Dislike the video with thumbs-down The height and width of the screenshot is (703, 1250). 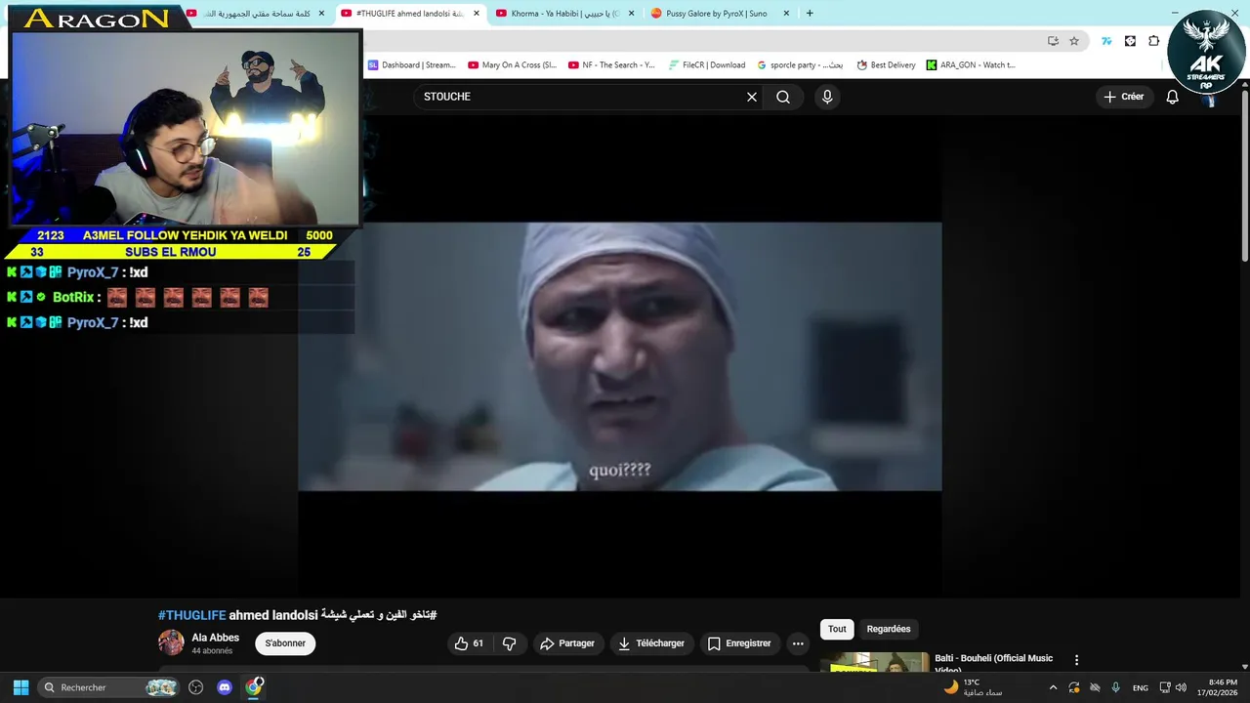(509, 643)
